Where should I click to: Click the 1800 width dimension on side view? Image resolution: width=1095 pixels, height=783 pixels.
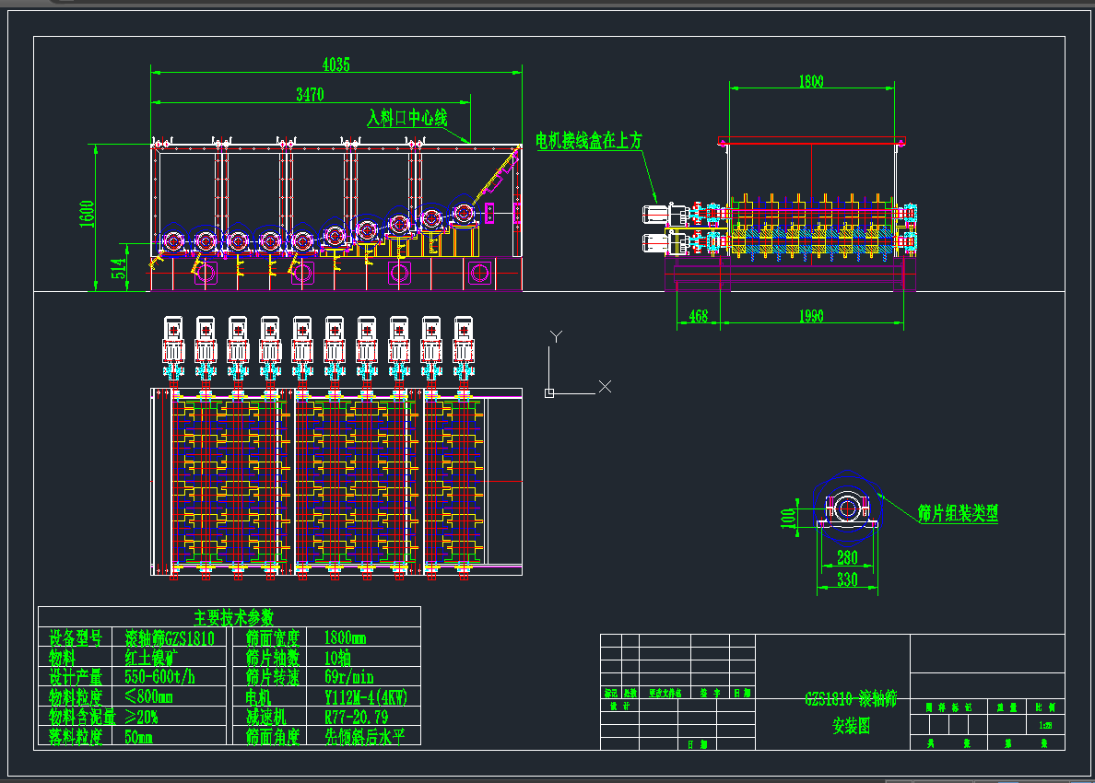811,82
